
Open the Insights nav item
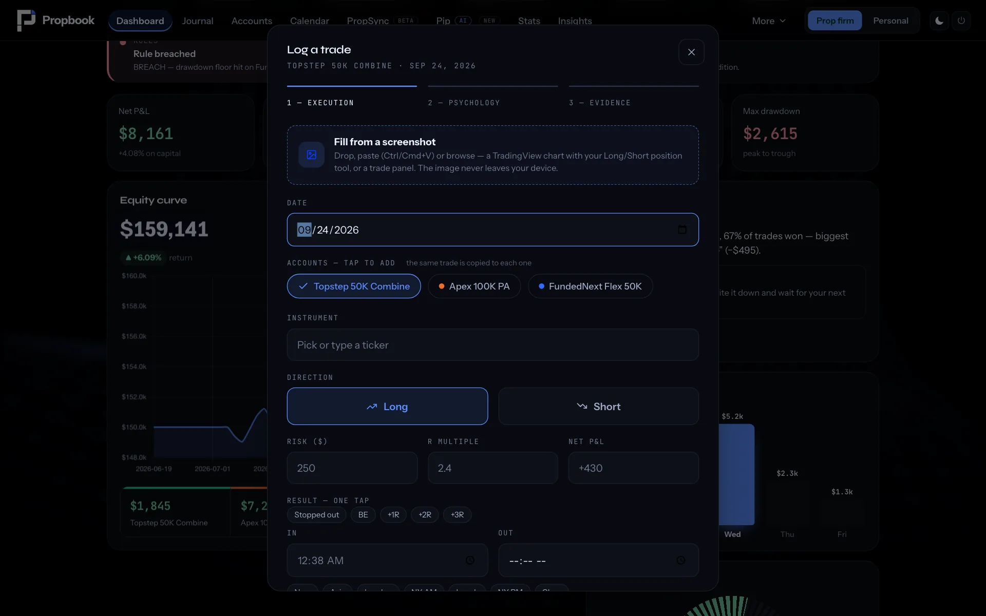click(575, 21)
